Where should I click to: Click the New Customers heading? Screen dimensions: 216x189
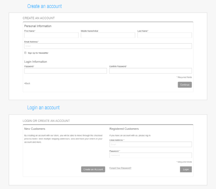coord(35,129)
